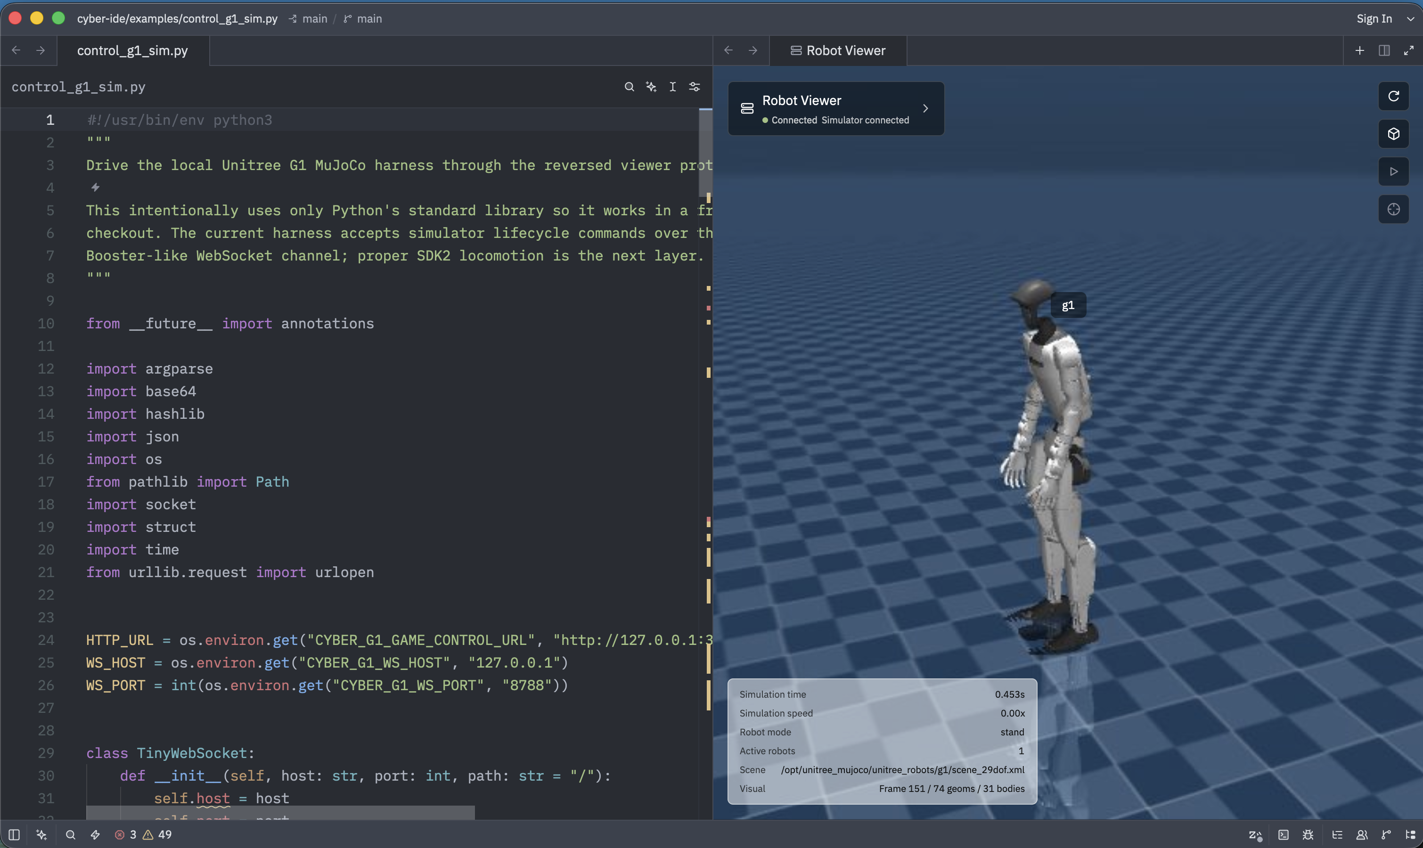Open agent sparkle icon in status bar
Screen dimensions: 1423x848
click(x=42, y=834)
